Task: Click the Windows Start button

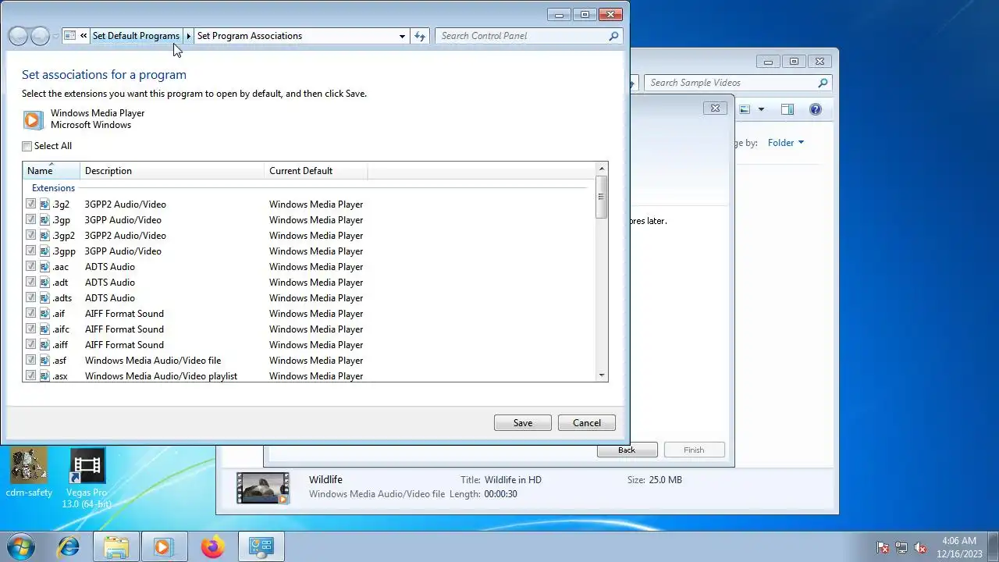Action: (21, 546)
